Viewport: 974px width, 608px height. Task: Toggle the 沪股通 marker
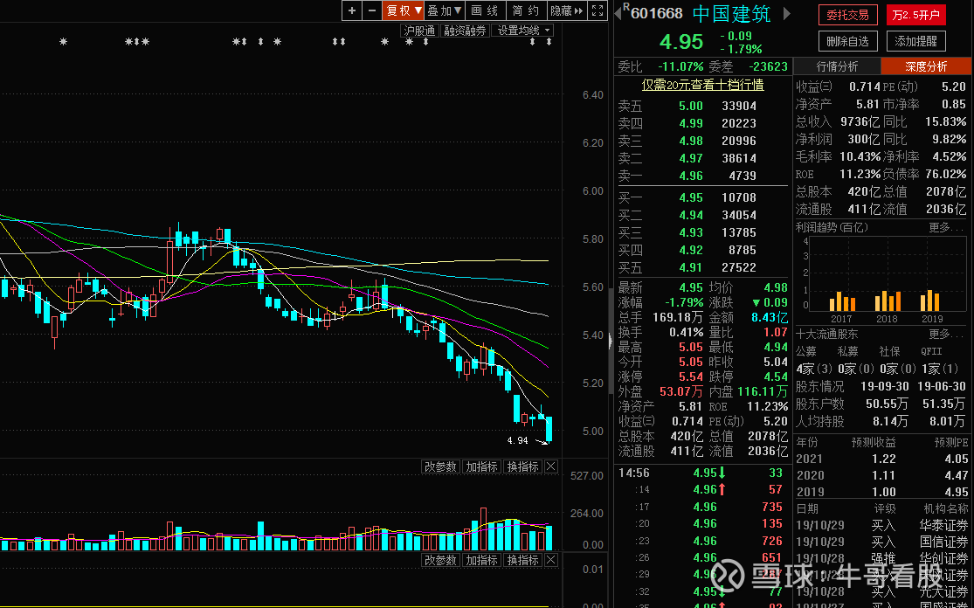[419, 31]
